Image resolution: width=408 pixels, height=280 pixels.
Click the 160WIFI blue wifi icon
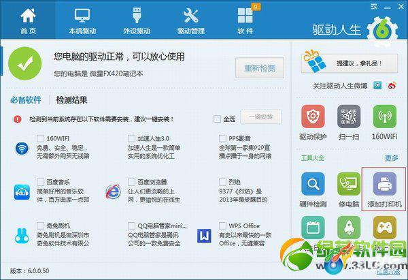[x=22, y=149]
